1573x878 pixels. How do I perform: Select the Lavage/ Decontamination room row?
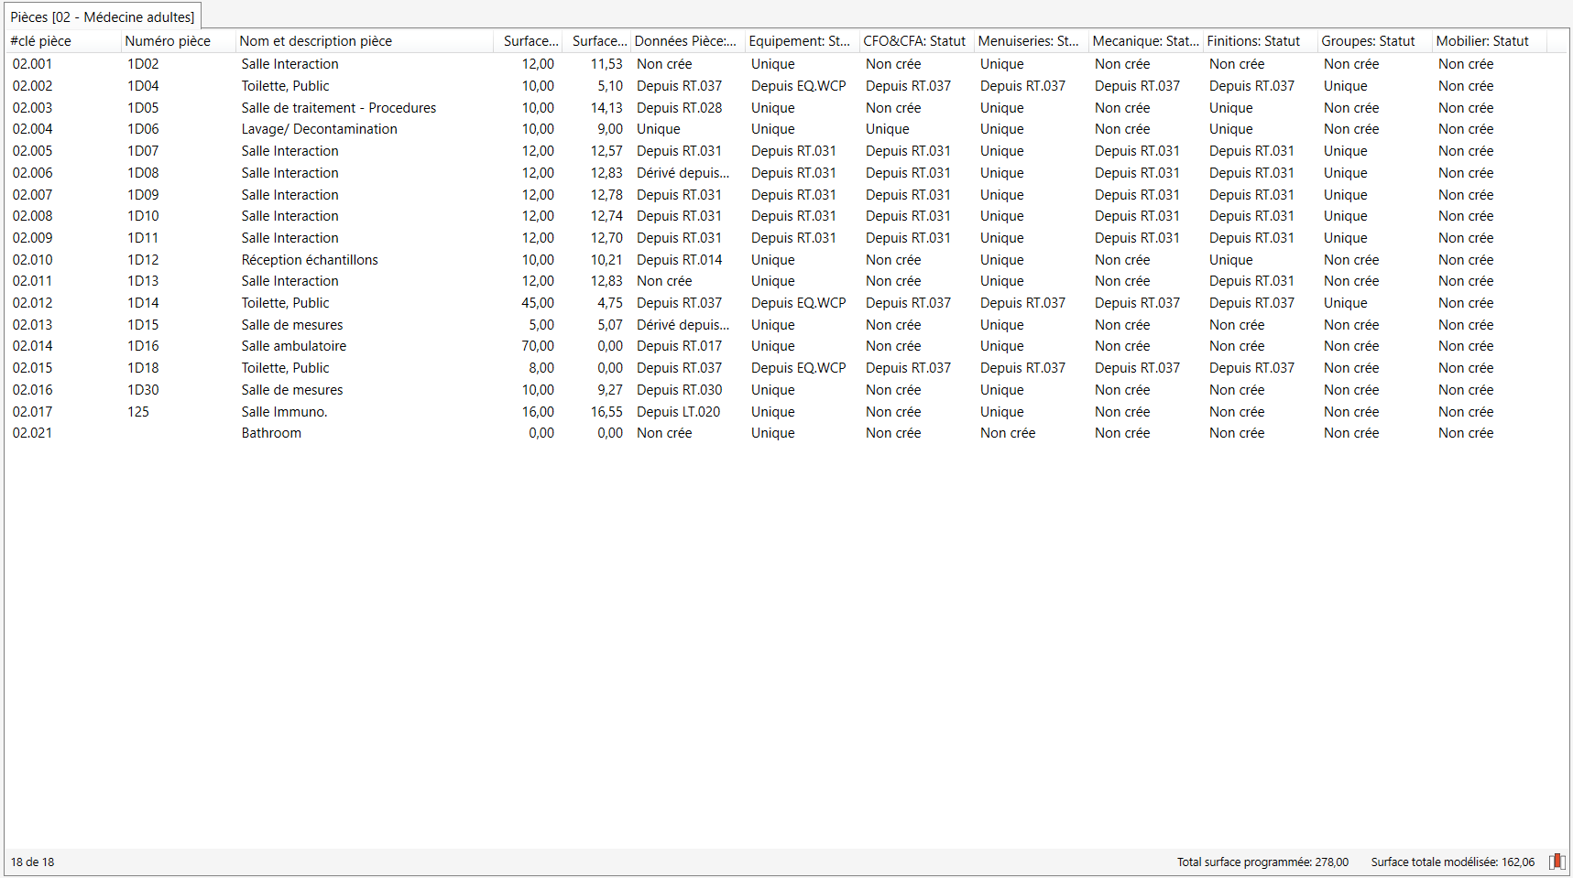click(x=319, y=129)
